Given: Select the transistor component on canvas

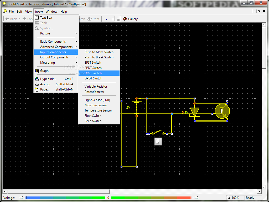Looking at the screenshot, I should (222, 111).
